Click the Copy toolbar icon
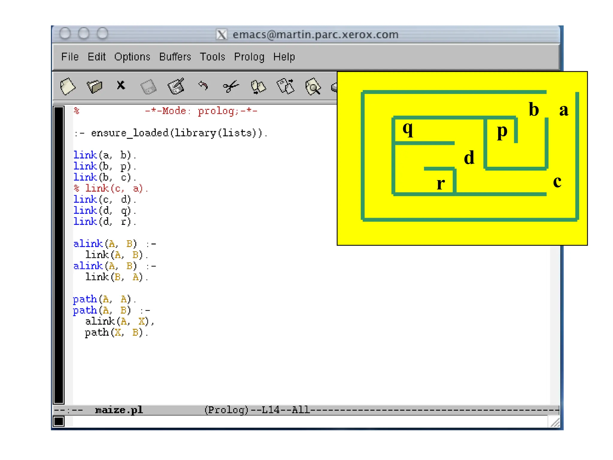The height and width of the screenshot is (460, 613). tap(258, 87)
